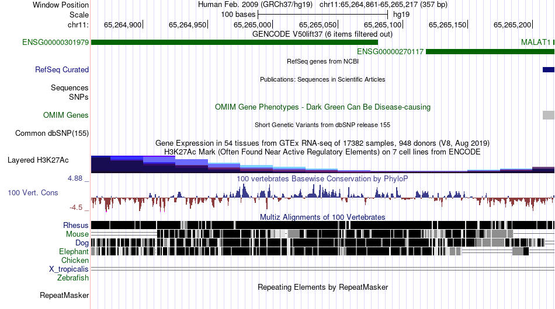Click the H3K27Ac Mark ENCODE track title
This screenshot has height=309, width=555.
tap(322, 152)
